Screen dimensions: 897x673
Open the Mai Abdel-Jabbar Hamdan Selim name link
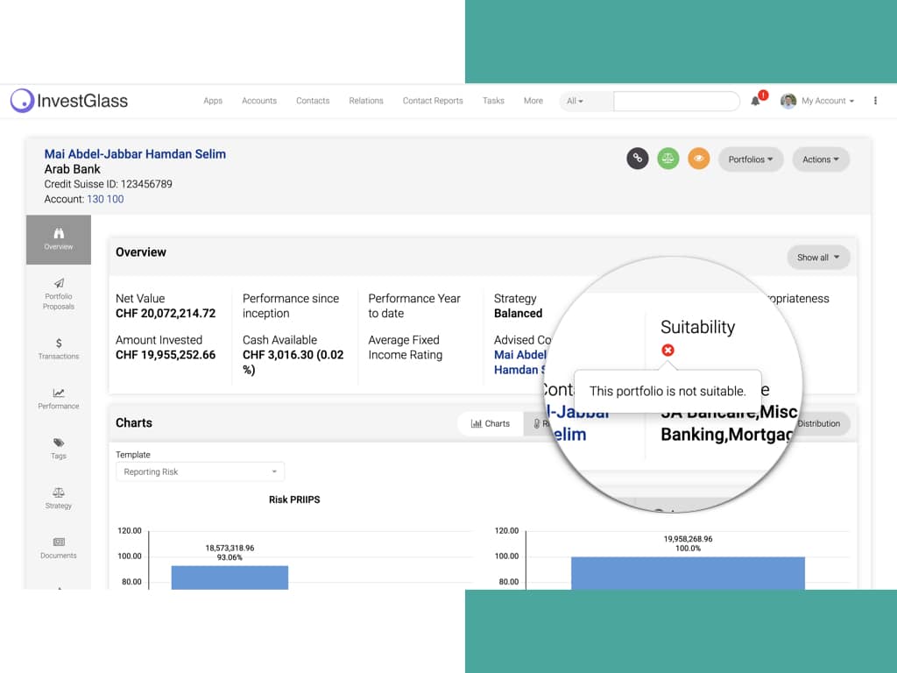[x=135, y=154]
